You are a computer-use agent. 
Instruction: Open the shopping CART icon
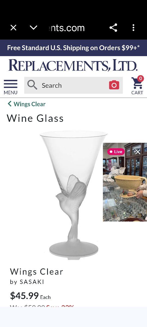pos(137,86)
